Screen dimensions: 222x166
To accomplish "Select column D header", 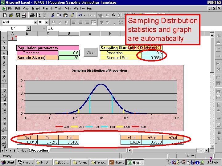I will [69, 34].
